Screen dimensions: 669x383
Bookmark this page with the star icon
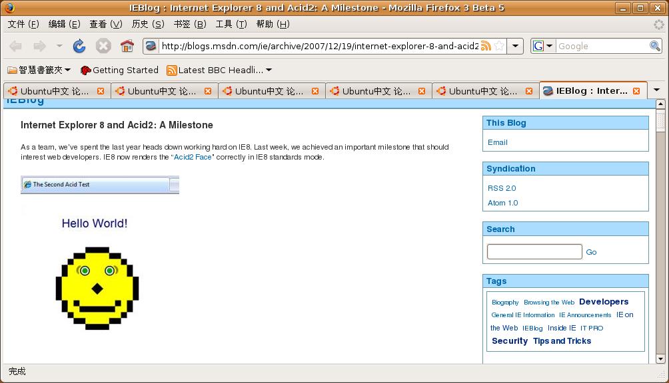pos(499,46)
